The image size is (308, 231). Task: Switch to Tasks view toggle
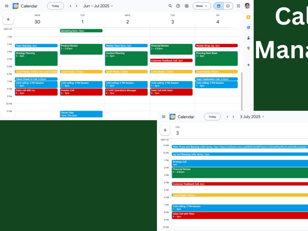pyautogui.click(x=228, y=6)
